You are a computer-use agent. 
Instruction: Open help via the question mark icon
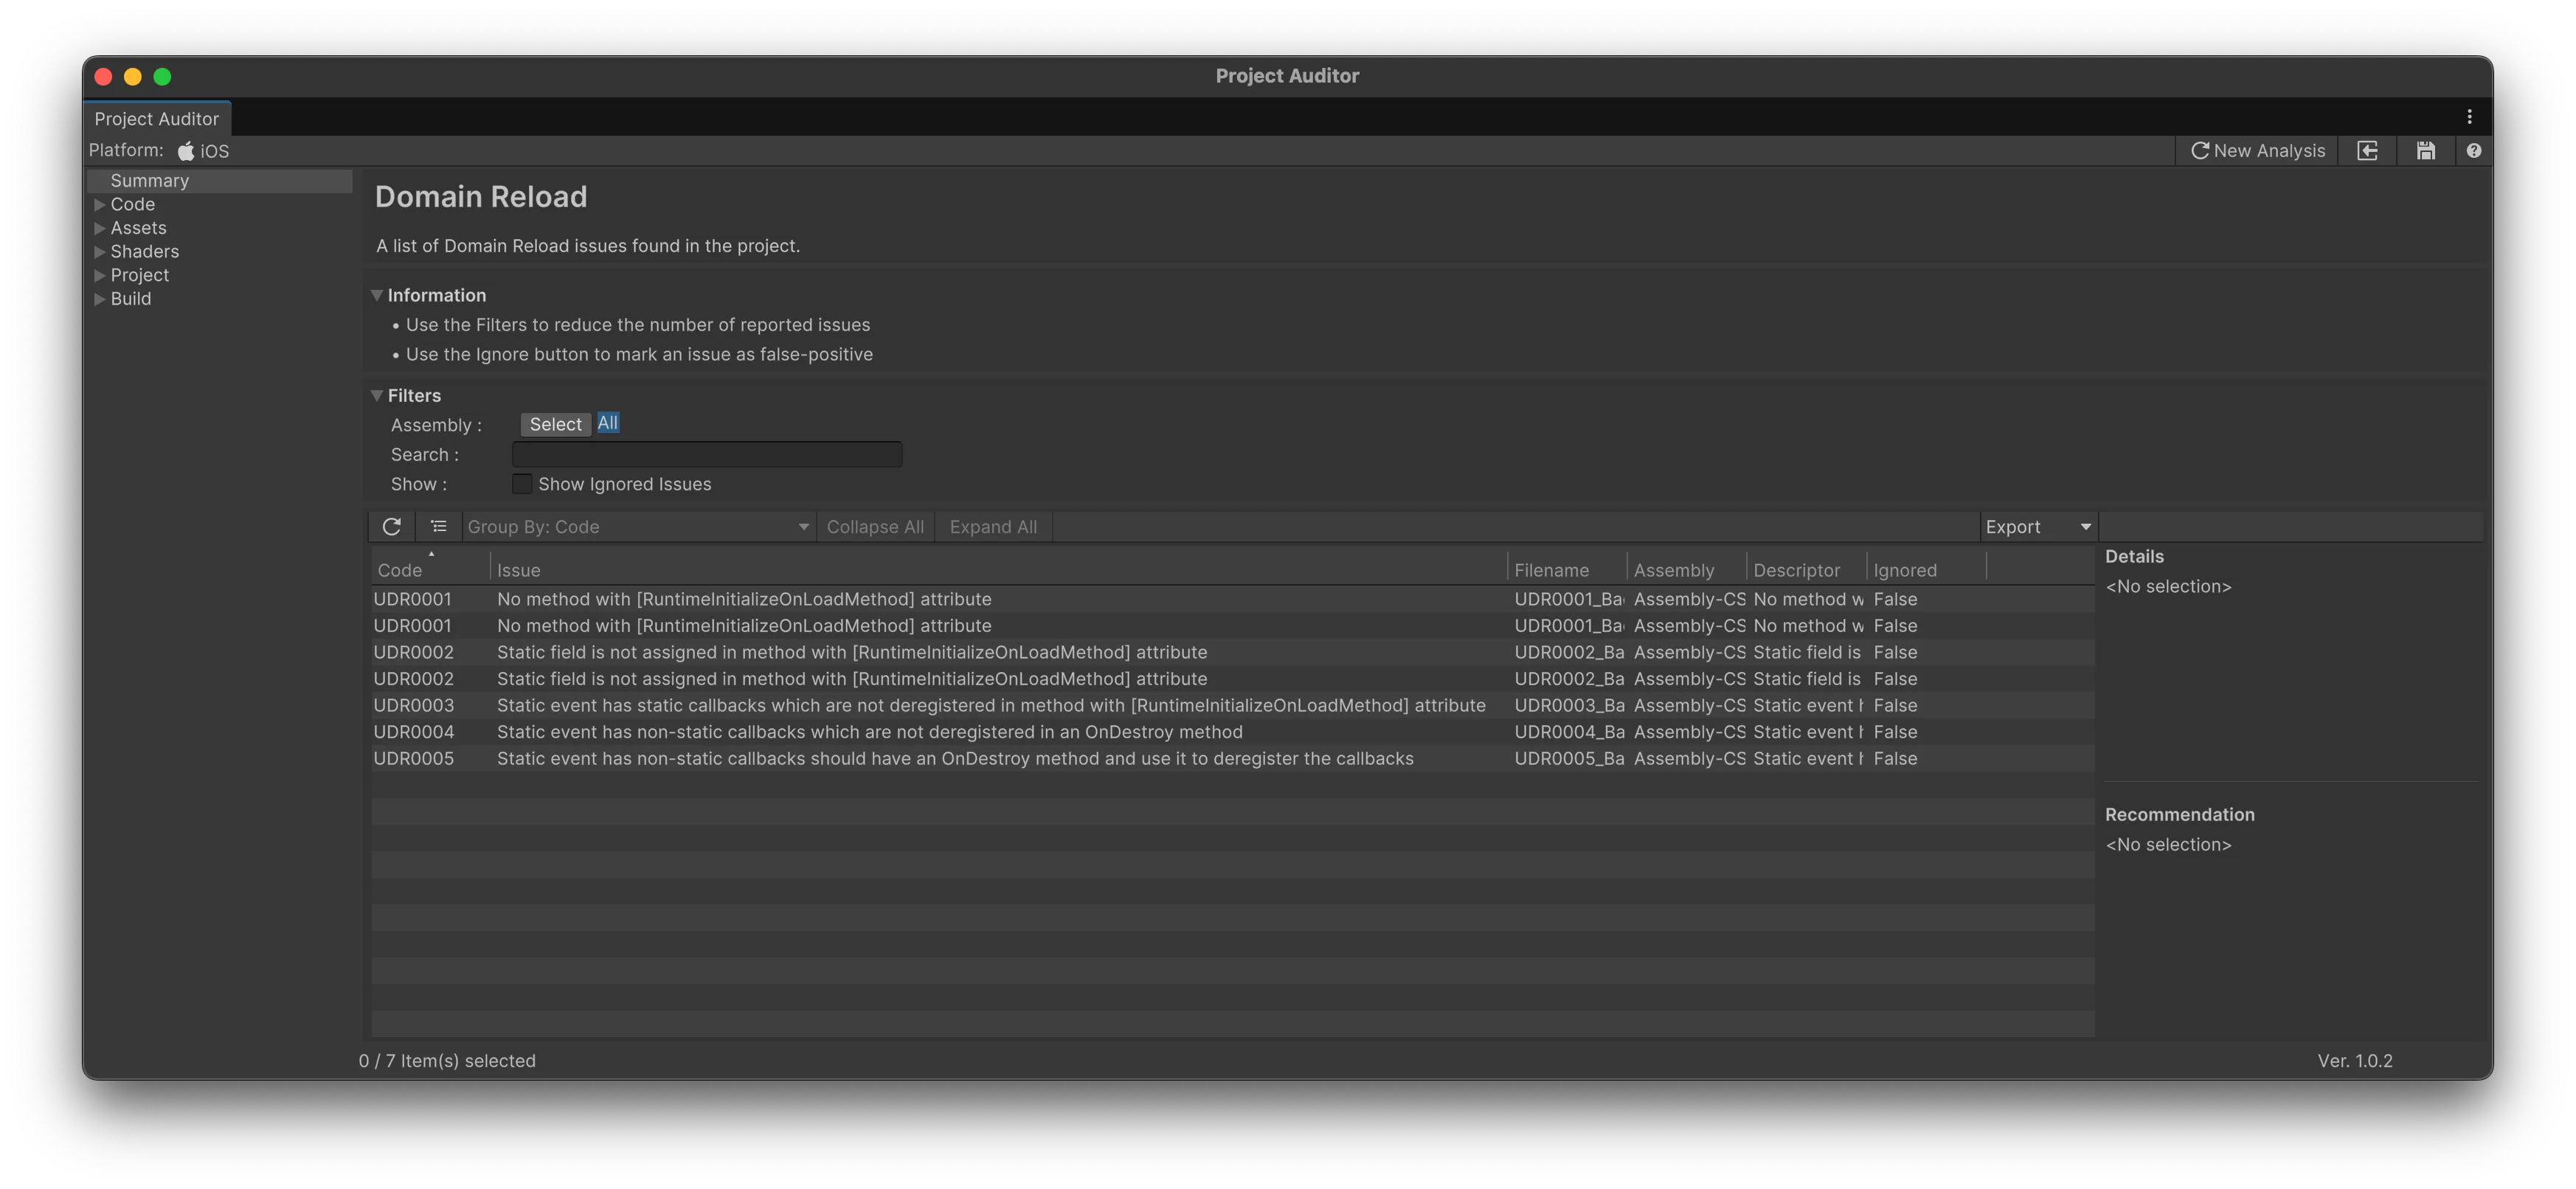[2474, 150]
